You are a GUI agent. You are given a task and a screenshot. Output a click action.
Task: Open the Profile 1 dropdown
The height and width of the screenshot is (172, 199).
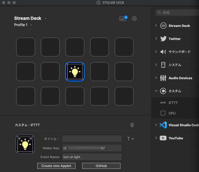31,25
